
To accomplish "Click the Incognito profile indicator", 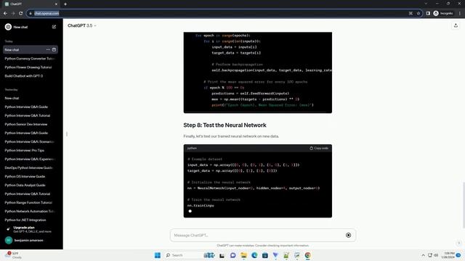I will [443, 13].
